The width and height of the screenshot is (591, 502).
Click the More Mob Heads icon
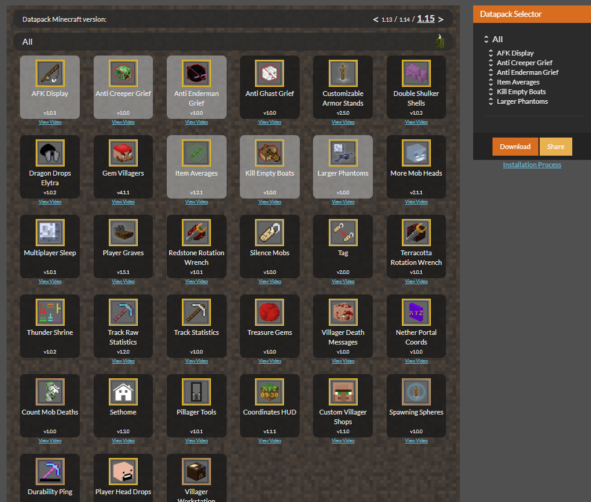416,153
